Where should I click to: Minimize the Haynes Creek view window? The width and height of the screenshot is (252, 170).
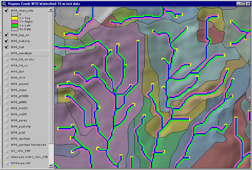(238, 3)
